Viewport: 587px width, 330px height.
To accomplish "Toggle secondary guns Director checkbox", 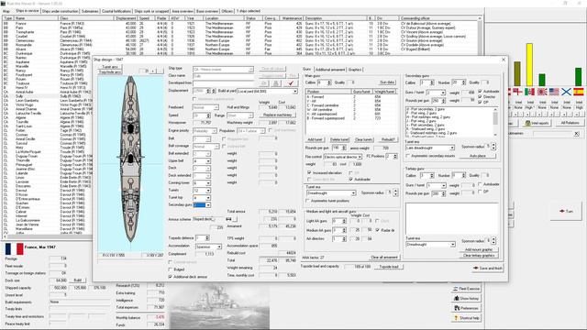I will point(481,96).
